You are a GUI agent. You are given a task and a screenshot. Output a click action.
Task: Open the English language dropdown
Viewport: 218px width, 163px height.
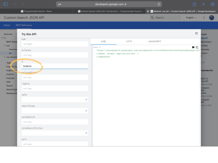(x=191, y=18)
